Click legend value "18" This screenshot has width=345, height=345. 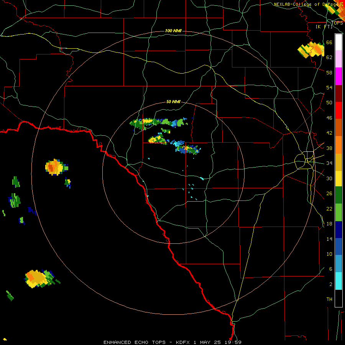(x=329, y=224)
